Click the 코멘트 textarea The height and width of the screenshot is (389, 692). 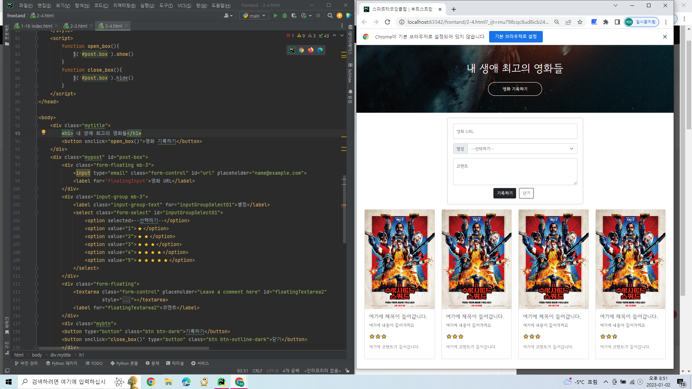point(515,172)
